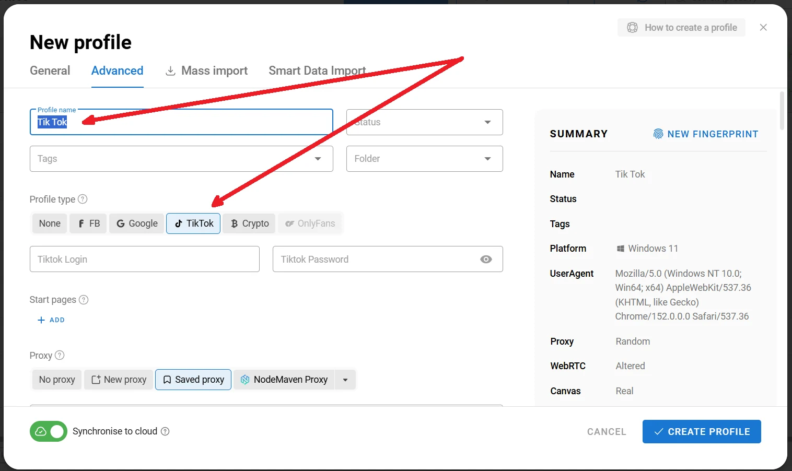
Task: Click the UserAgent string in the summary
Action: click(683, 295)
